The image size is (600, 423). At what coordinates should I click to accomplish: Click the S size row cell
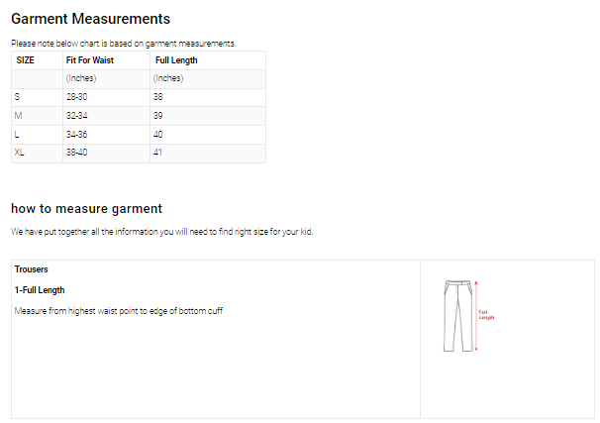point(18,96)
